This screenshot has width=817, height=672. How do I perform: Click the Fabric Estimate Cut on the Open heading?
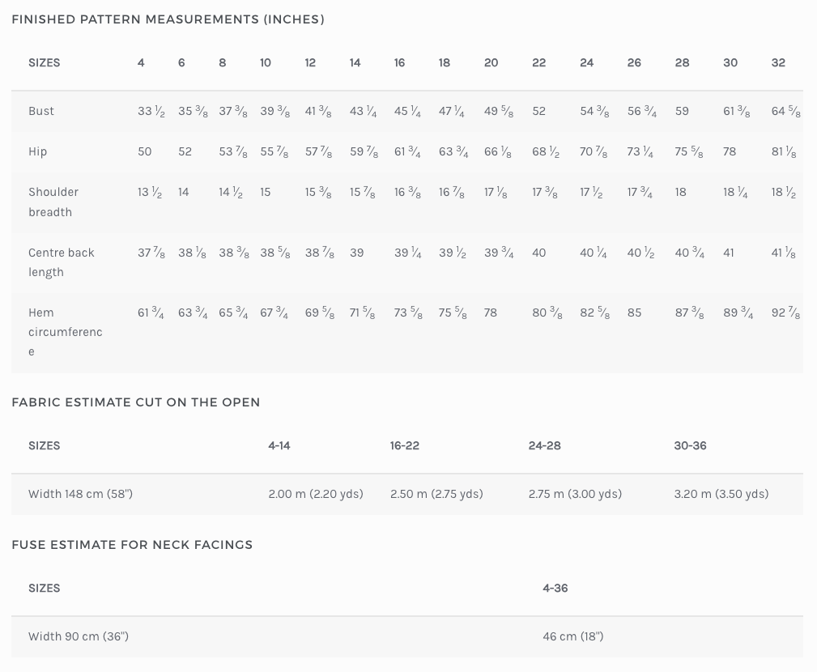point(136,402)
